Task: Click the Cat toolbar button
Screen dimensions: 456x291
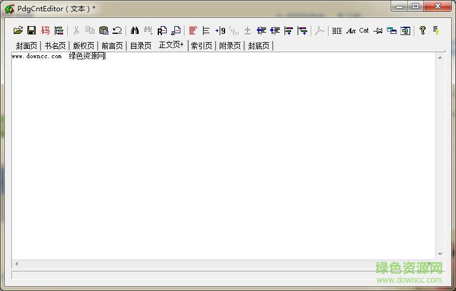Action: (364, 30)
